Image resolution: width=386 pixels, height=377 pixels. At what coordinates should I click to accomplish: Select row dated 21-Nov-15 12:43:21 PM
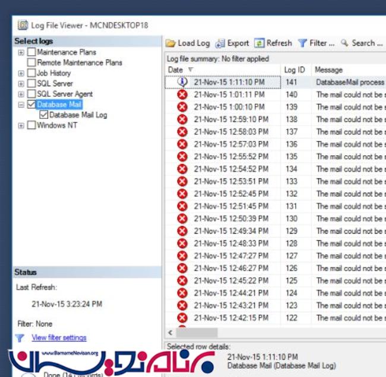(x=276, y=306)
